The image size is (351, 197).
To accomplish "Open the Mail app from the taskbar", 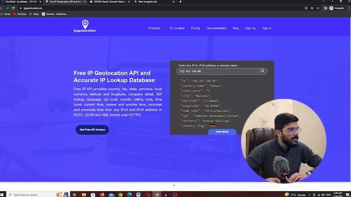I will point(111,195).
